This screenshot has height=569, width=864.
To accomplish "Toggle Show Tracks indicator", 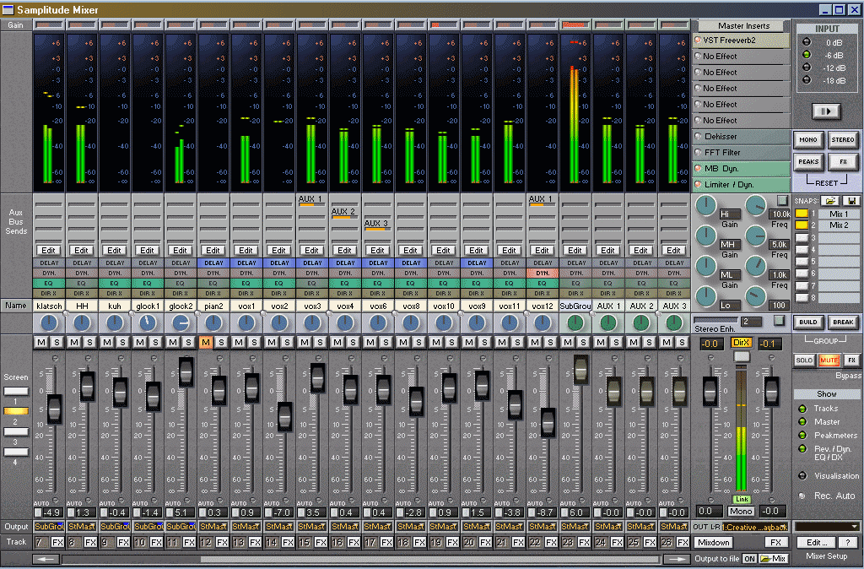I will pos(802,409).
